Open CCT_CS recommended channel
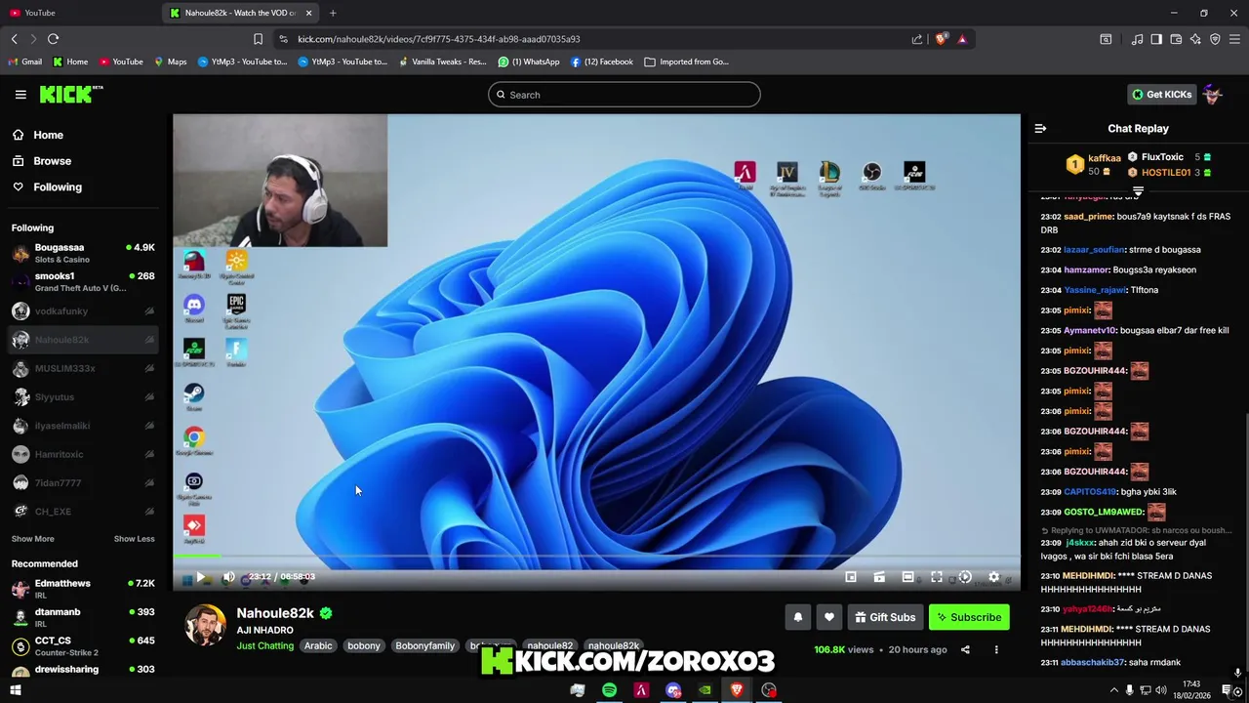 point(83,646)
